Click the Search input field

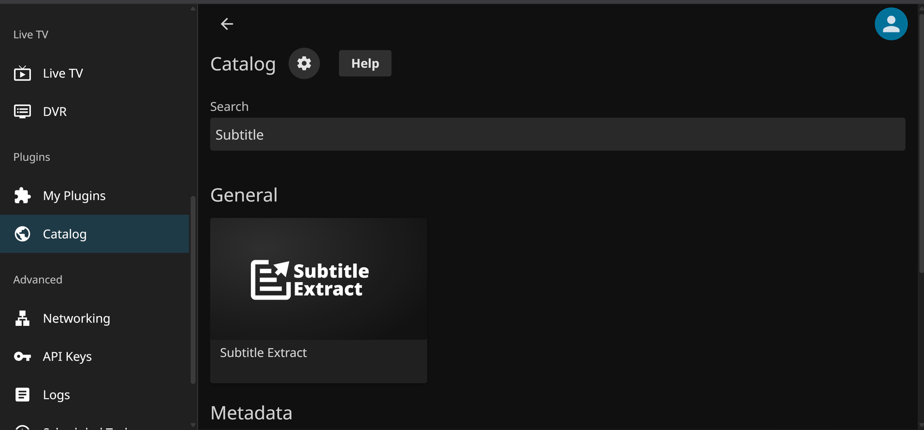click(557, 134)
